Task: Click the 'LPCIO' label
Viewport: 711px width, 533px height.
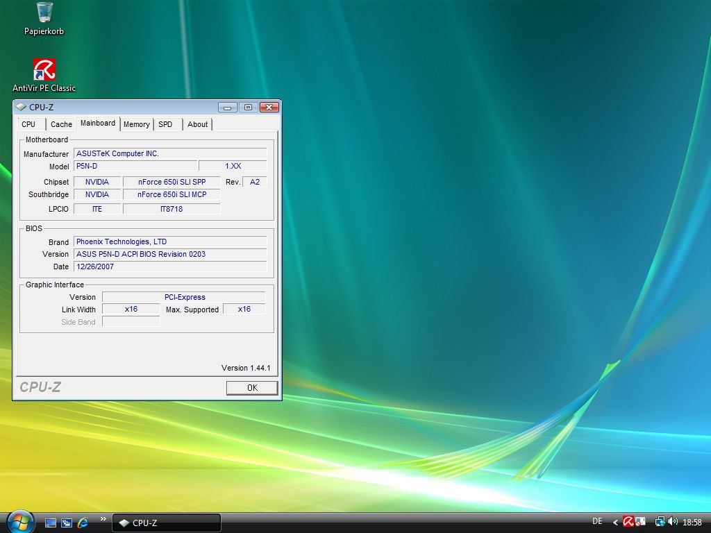Action: (x=58, y=209)
